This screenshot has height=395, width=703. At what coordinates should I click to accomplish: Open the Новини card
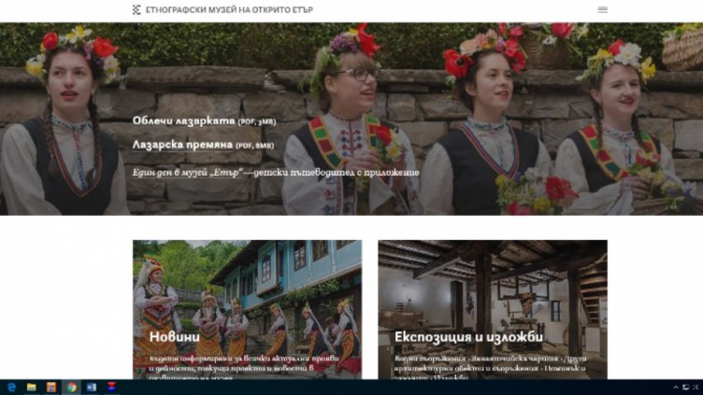pyautogui.click(x=247, y=309)
